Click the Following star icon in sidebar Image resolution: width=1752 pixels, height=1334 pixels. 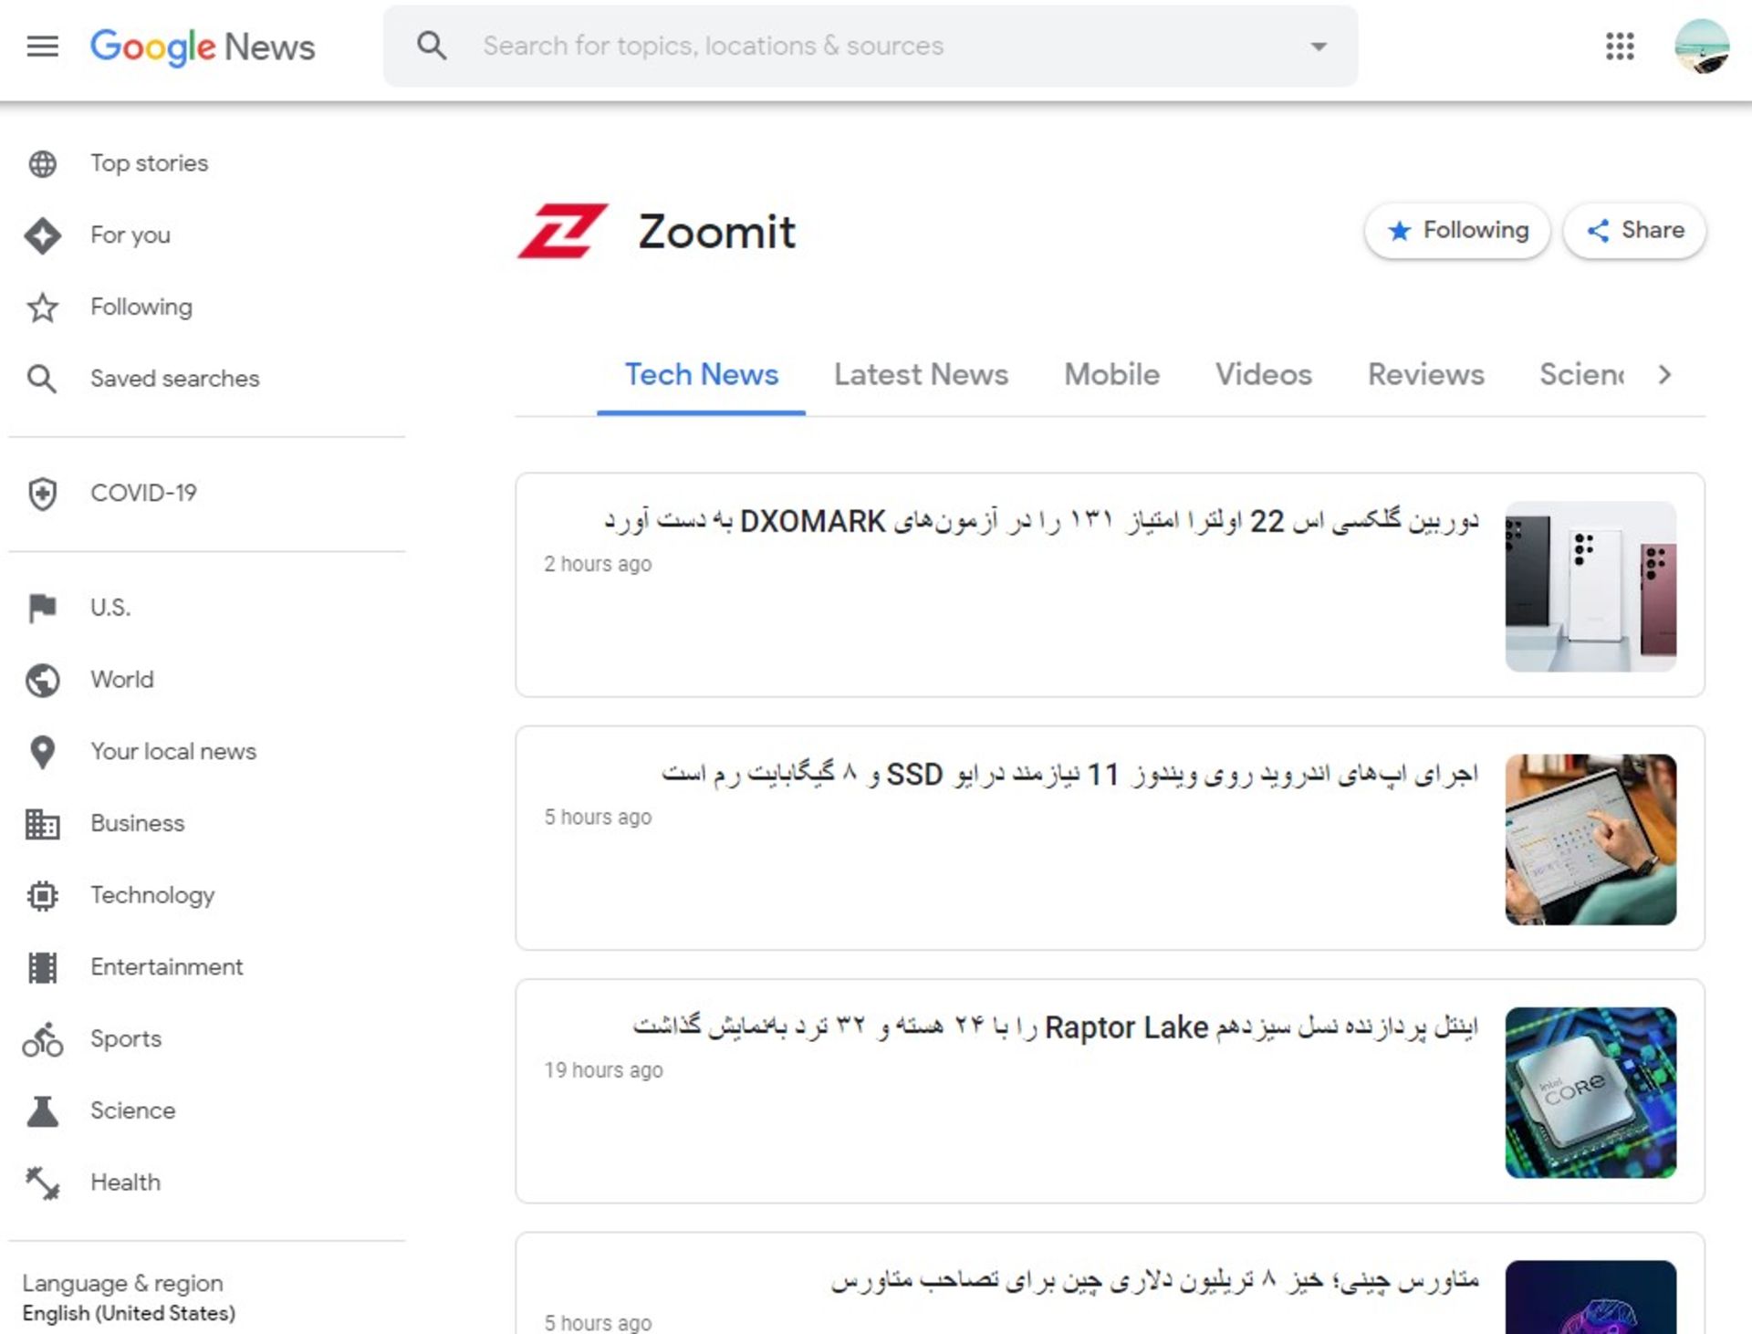pyautogui.click(x=42, y=307)
